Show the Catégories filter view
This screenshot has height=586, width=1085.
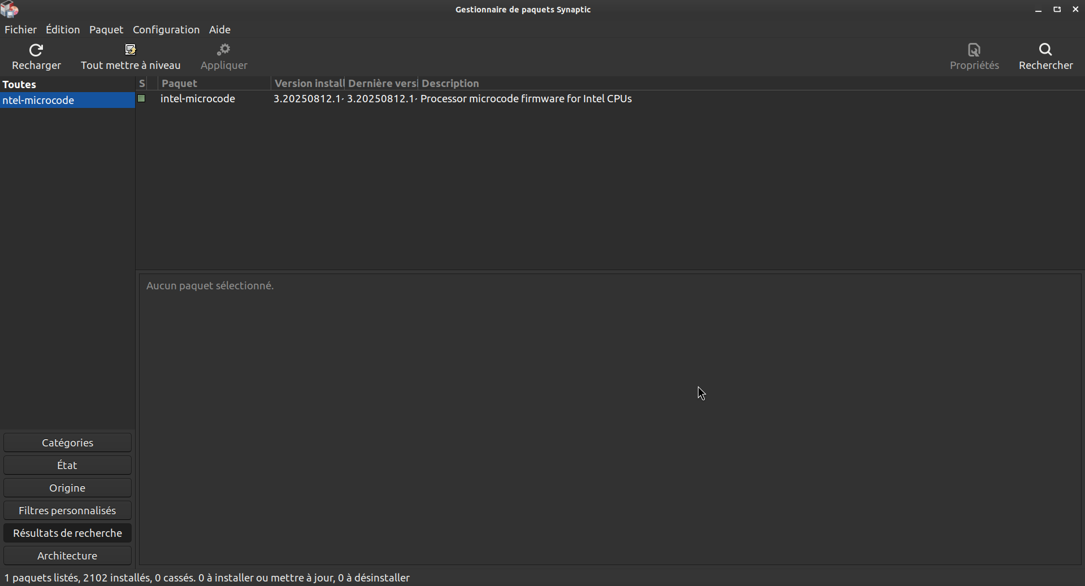click(x=67, y=442)
